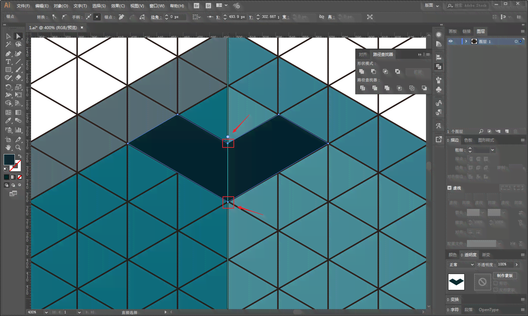Open the stroke weight 粗细 dropdown
The height and width of the screenshot is (316, 528).
coord(492,150)
